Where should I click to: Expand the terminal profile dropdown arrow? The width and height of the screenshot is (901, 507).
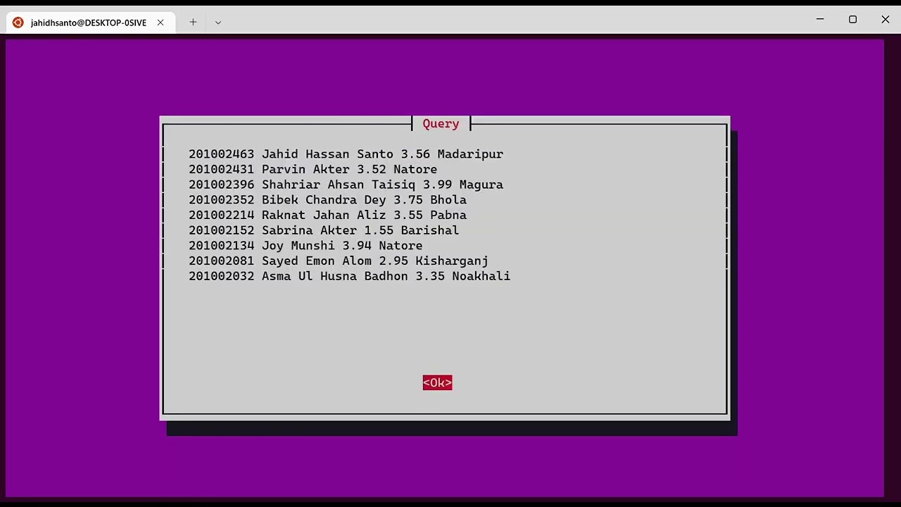tap(218, 23)
